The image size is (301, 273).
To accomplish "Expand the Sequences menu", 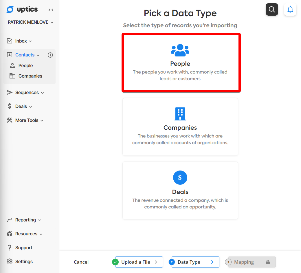I will point(25,93).
